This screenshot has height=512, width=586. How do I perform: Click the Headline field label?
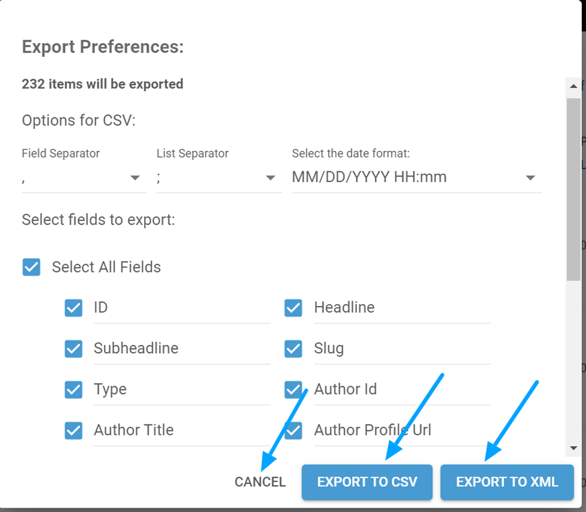pos(344,308)
